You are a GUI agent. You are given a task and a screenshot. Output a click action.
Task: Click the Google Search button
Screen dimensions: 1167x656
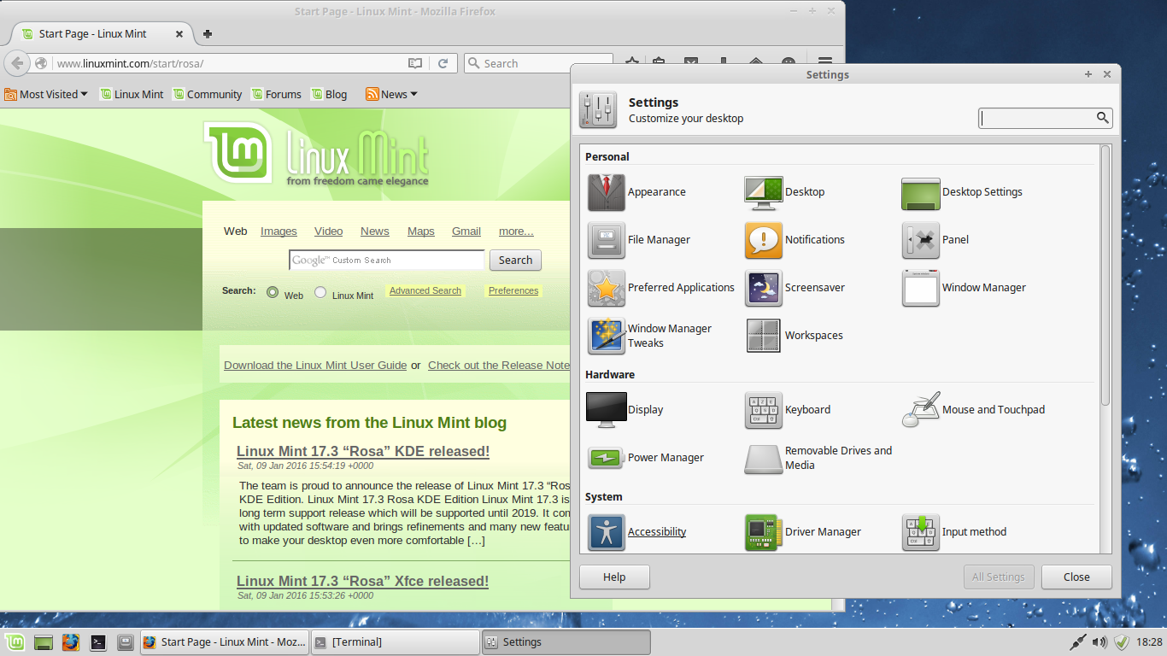click(515, 261)
